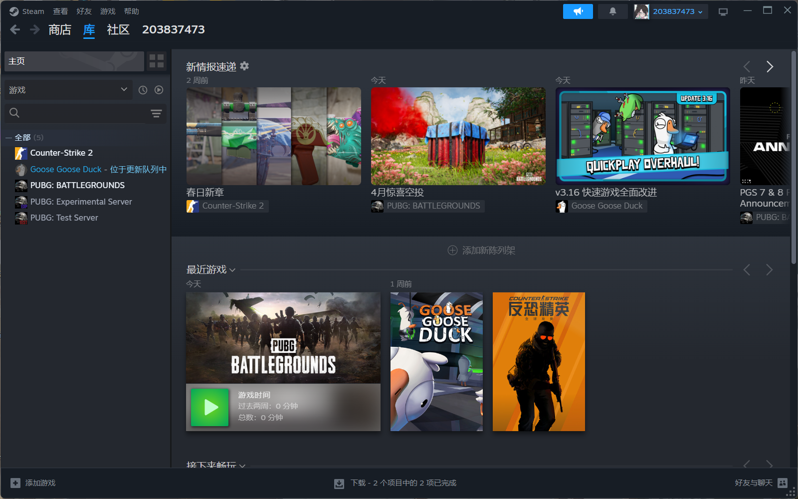Open the announcements megaphone button
This screenshot has width=798, height=499.
578,11
